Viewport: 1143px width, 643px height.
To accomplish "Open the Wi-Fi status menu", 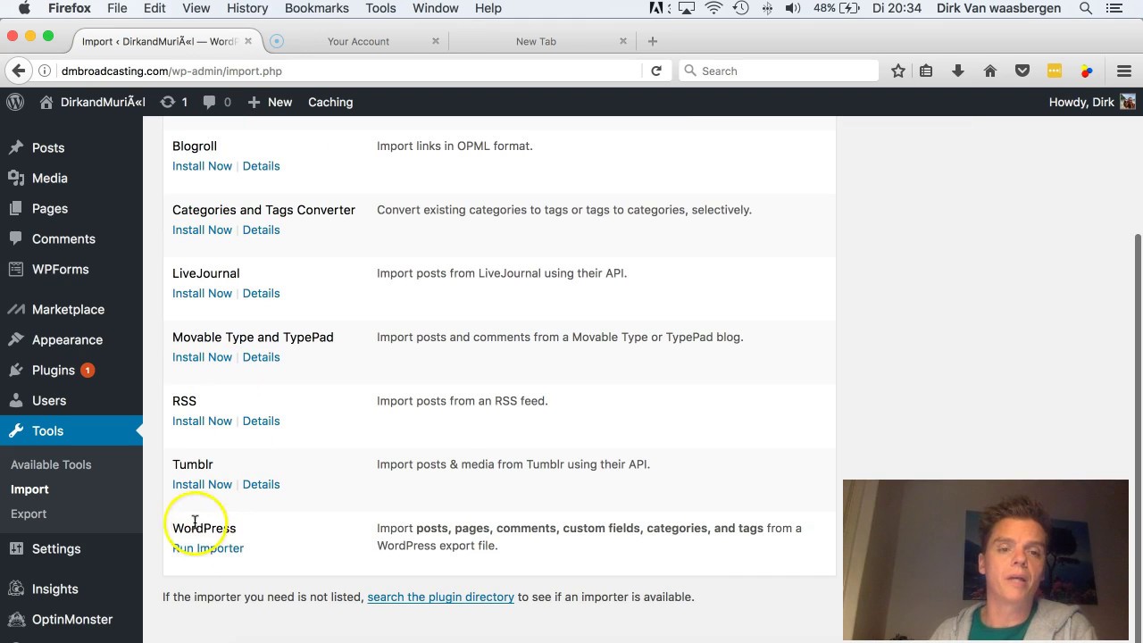I will coord(713,8).
